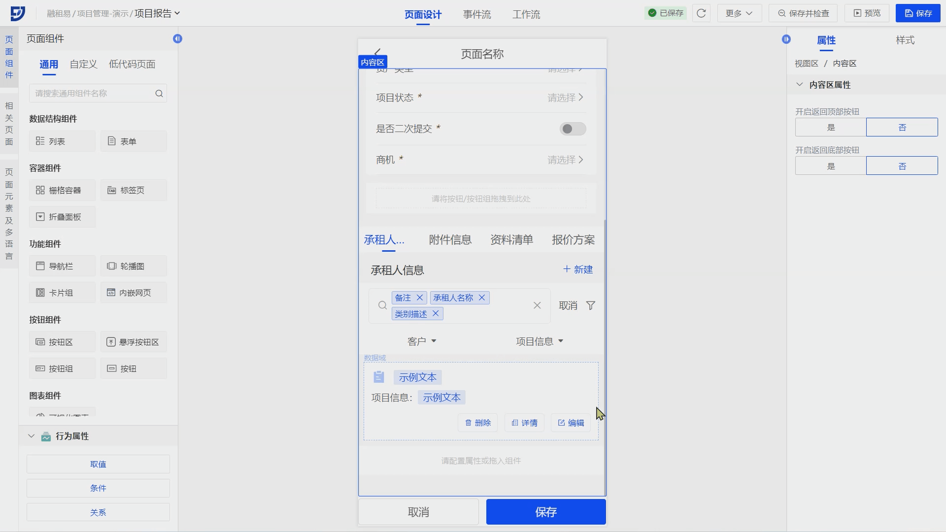Toggle the 是否二次提交 switch
The width and height of the screenshot is (946, 532).
point(573,129)
